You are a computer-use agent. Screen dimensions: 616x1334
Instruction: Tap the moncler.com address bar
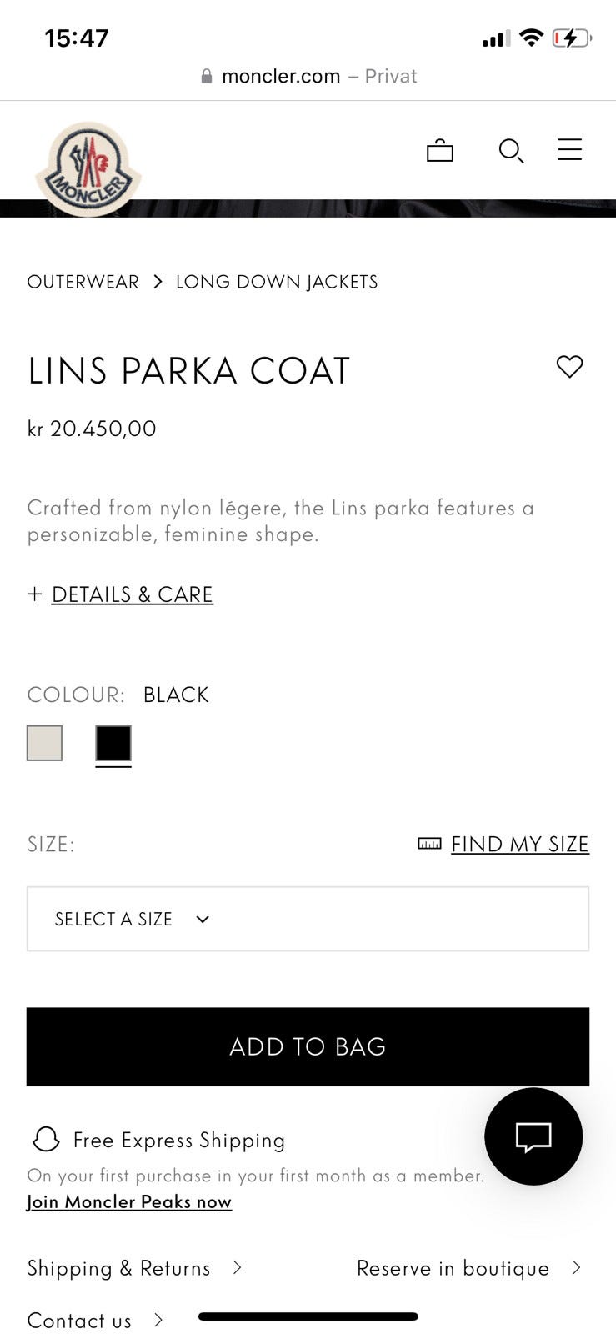click(308, 76)
